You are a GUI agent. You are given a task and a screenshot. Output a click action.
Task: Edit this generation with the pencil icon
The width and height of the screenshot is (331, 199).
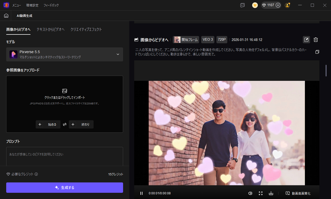[306, 39]
